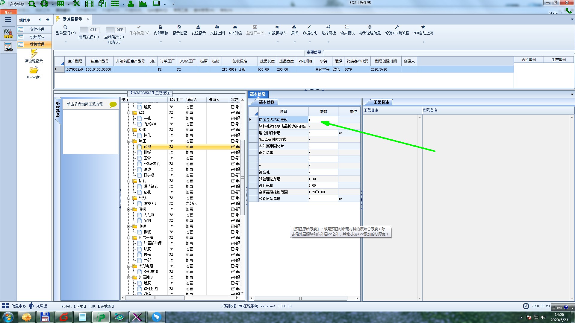Open 新流程指示 lightning shortcut

pyautogui.click(x=34, y=56)
